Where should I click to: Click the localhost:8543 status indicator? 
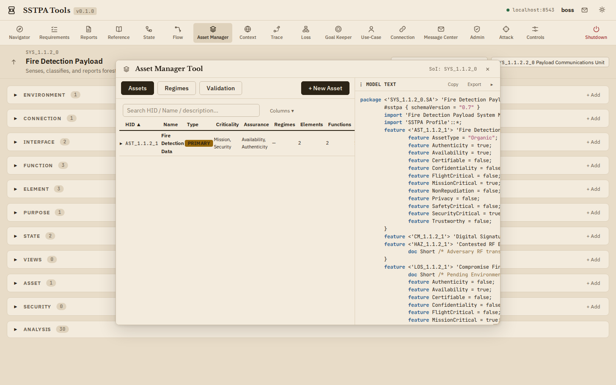[x=530, y=10]
